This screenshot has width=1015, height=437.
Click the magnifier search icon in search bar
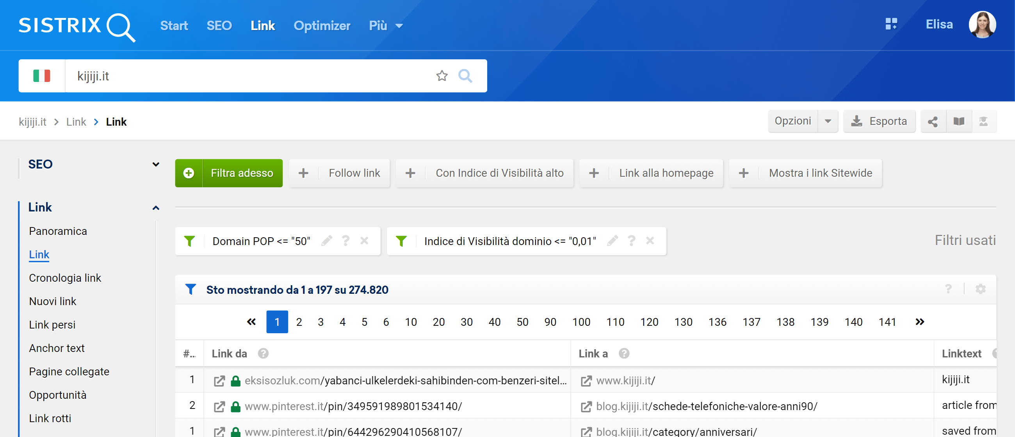(x=465, y=76)
